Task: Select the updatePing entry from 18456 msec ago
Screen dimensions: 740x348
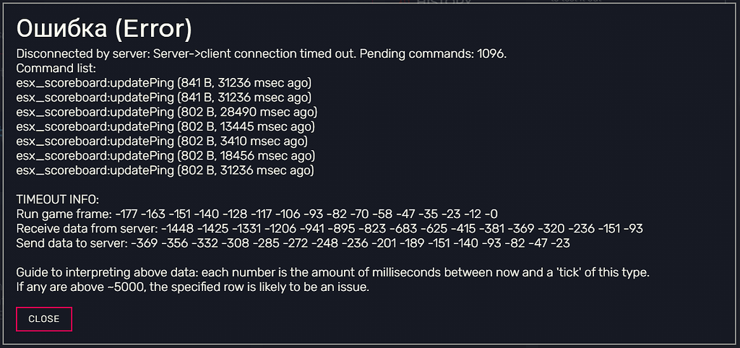Action: click(x=165, y=155)
